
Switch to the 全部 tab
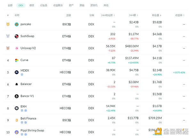click(x=10, y=5)
